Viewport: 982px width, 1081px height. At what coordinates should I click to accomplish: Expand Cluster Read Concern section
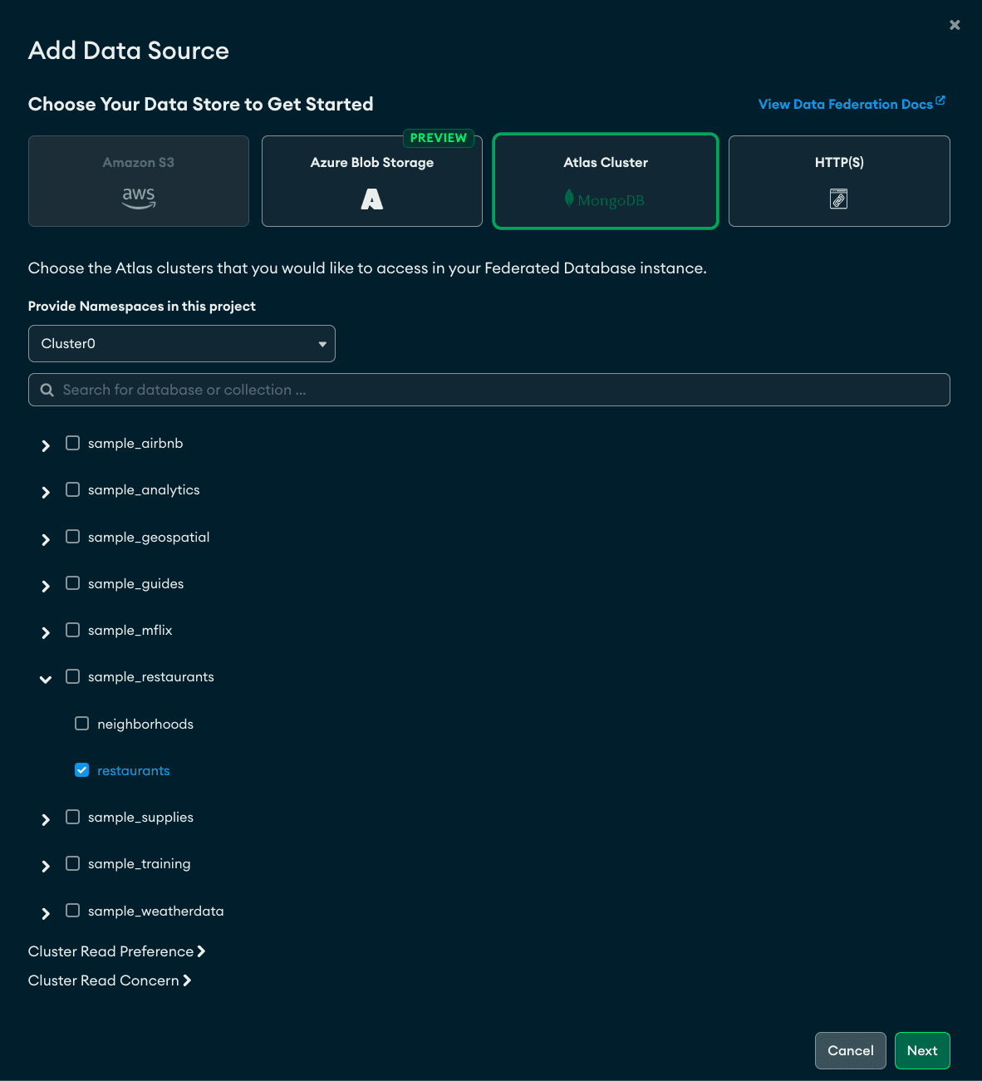tap(110, 980)
